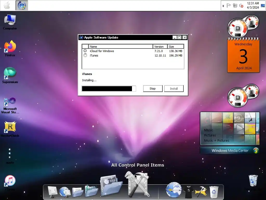Screen dimensions: 266x200
Task: Click the Show Desktop button in tray
Action: (263, 5)
